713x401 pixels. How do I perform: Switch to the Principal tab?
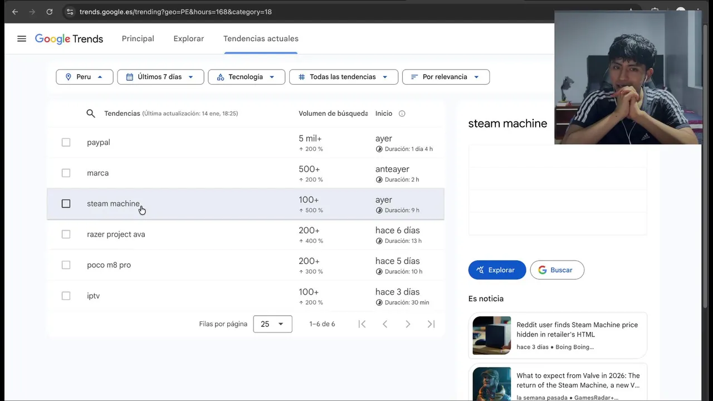click(138, 38)
